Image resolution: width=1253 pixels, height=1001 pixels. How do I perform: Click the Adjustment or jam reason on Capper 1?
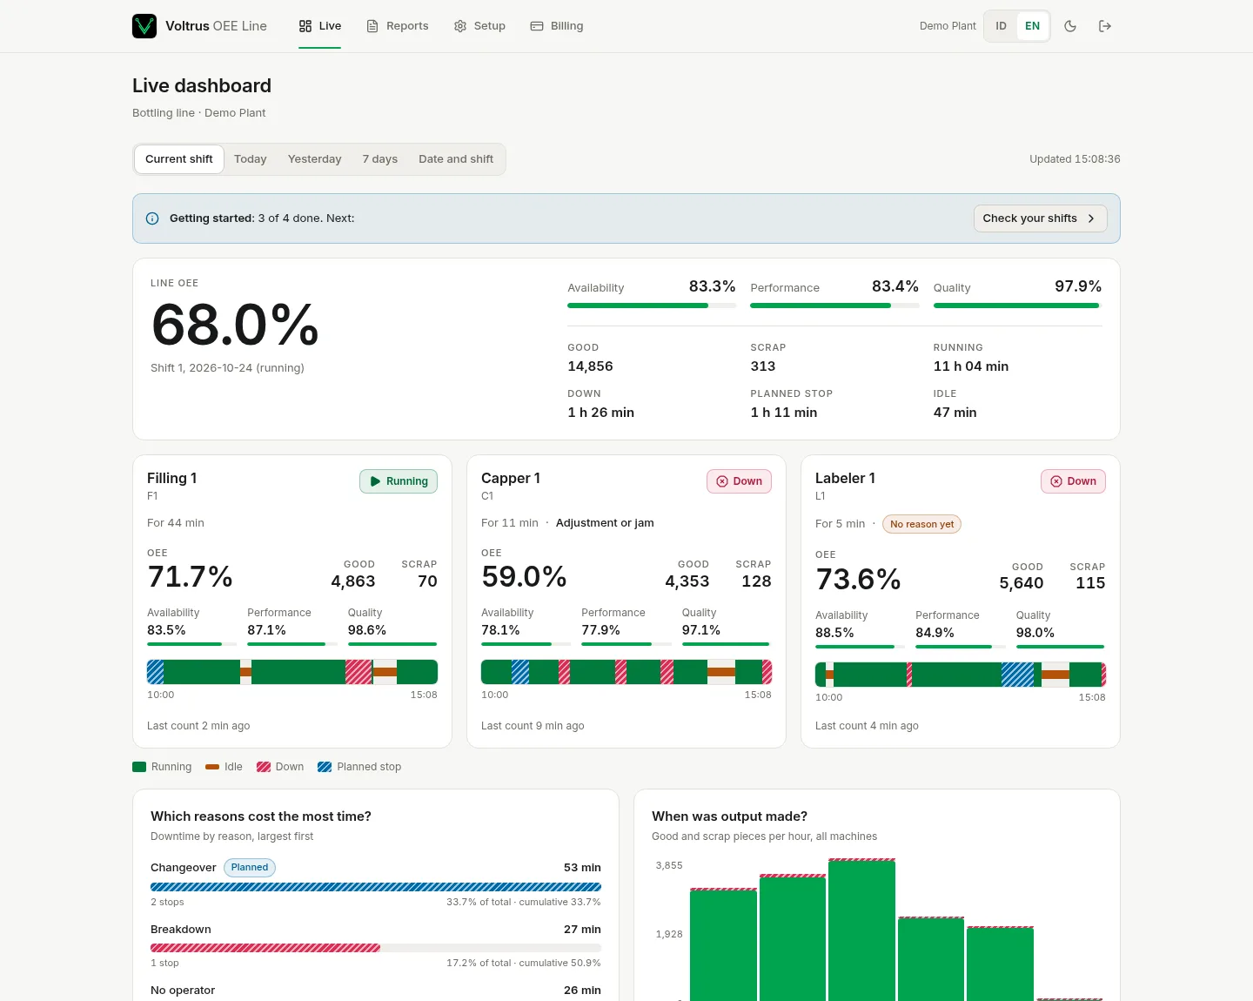point(605,523)
